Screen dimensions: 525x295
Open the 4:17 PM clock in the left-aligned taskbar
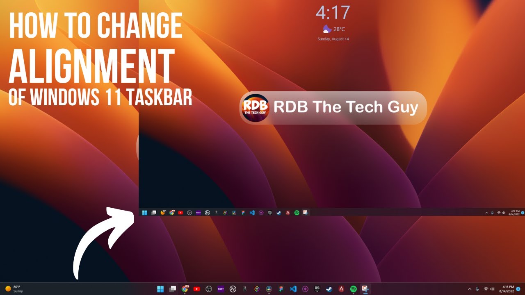[x=514, y=213]
